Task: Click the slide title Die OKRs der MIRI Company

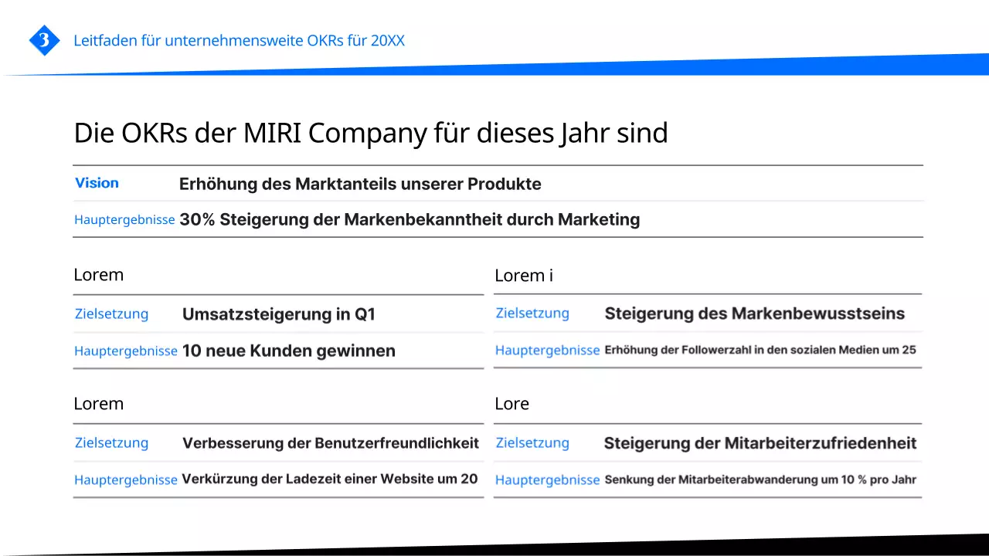Action: [371, 132]
